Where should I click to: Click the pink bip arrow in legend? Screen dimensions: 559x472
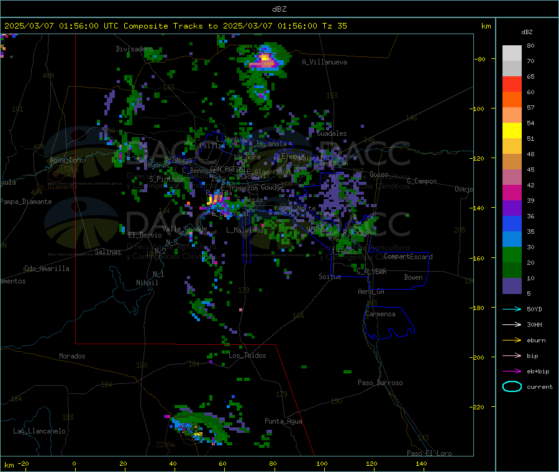512,355
